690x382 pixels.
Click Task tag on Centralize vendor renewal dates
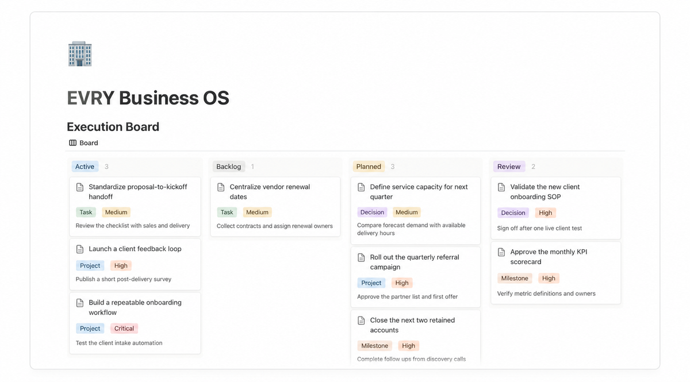tap(227, 213)
